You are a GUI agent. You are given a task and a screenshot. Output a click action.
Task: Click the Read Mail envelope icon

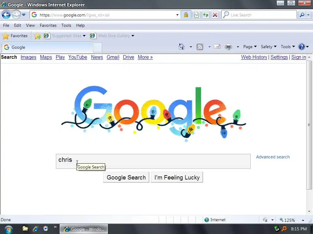click(x=217, y=47)
